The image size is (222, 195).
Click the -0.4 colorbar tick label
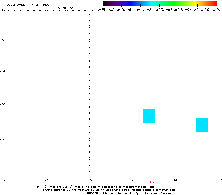point(189,10)
